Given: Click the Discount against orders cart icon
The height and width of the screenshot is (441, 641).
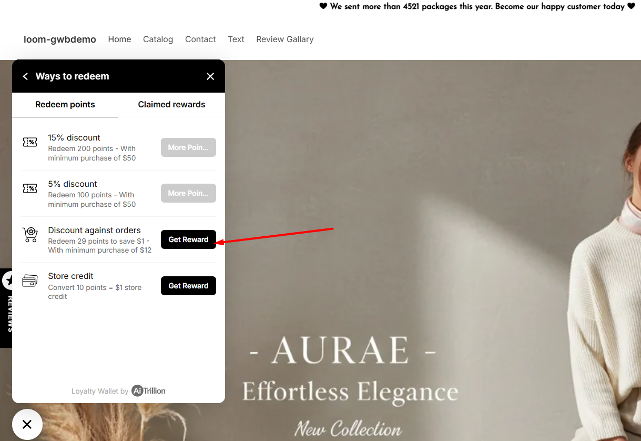Looking at the screenshot, I should coord(30,235).
